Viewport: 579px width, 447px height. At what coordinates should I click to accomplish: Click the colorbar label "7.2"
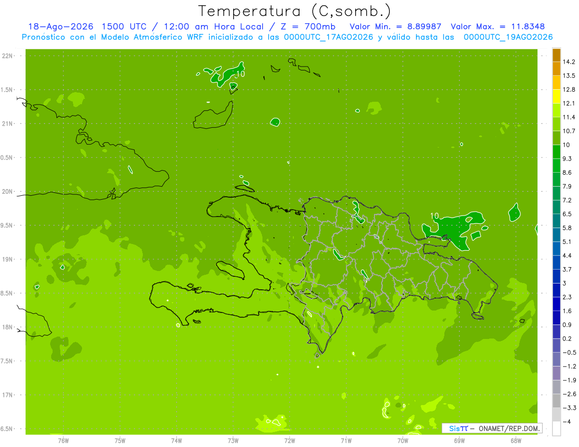567,200
